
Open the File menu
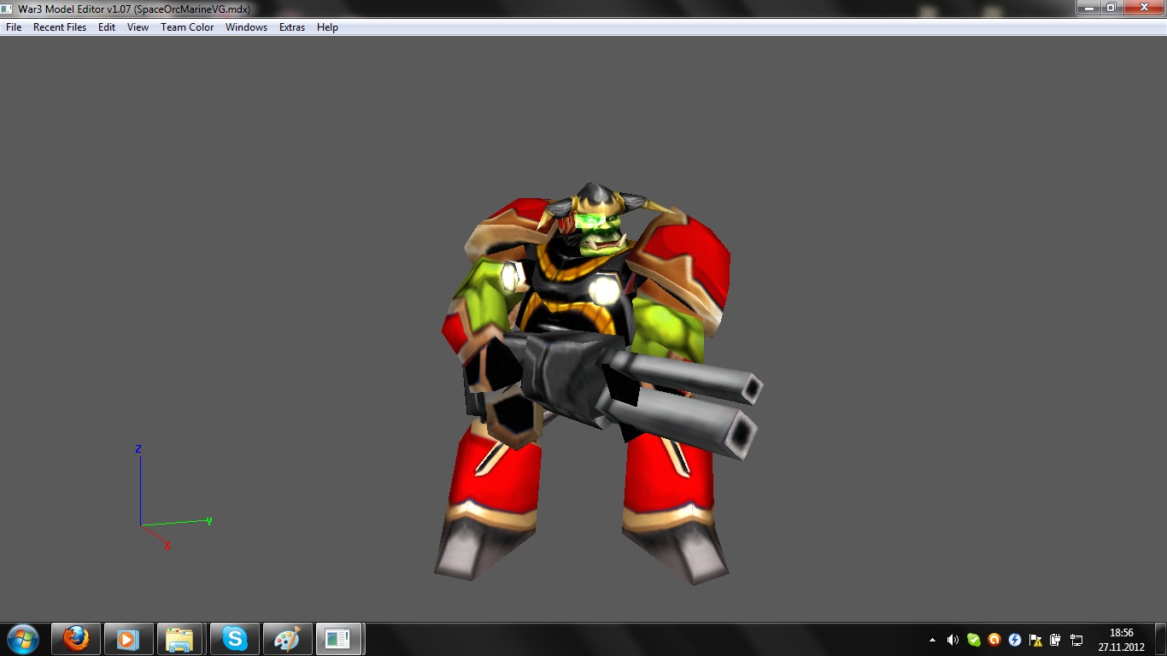click(14, 27)
